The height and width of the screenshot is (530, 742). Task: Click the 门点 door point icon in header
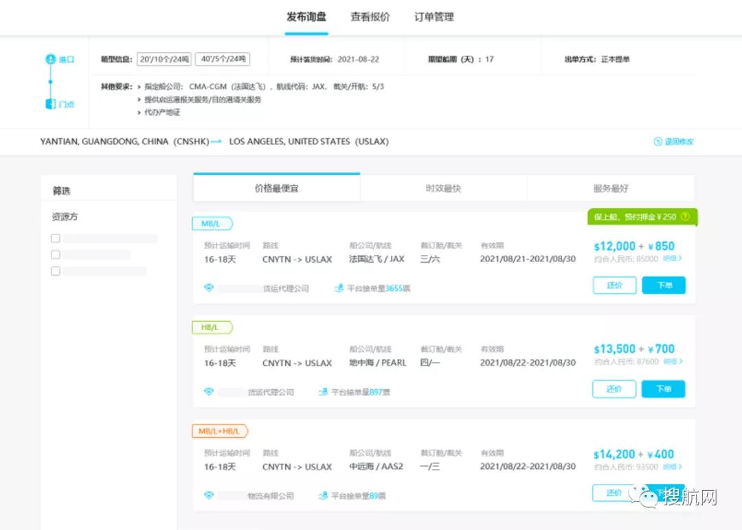(50, 104)
